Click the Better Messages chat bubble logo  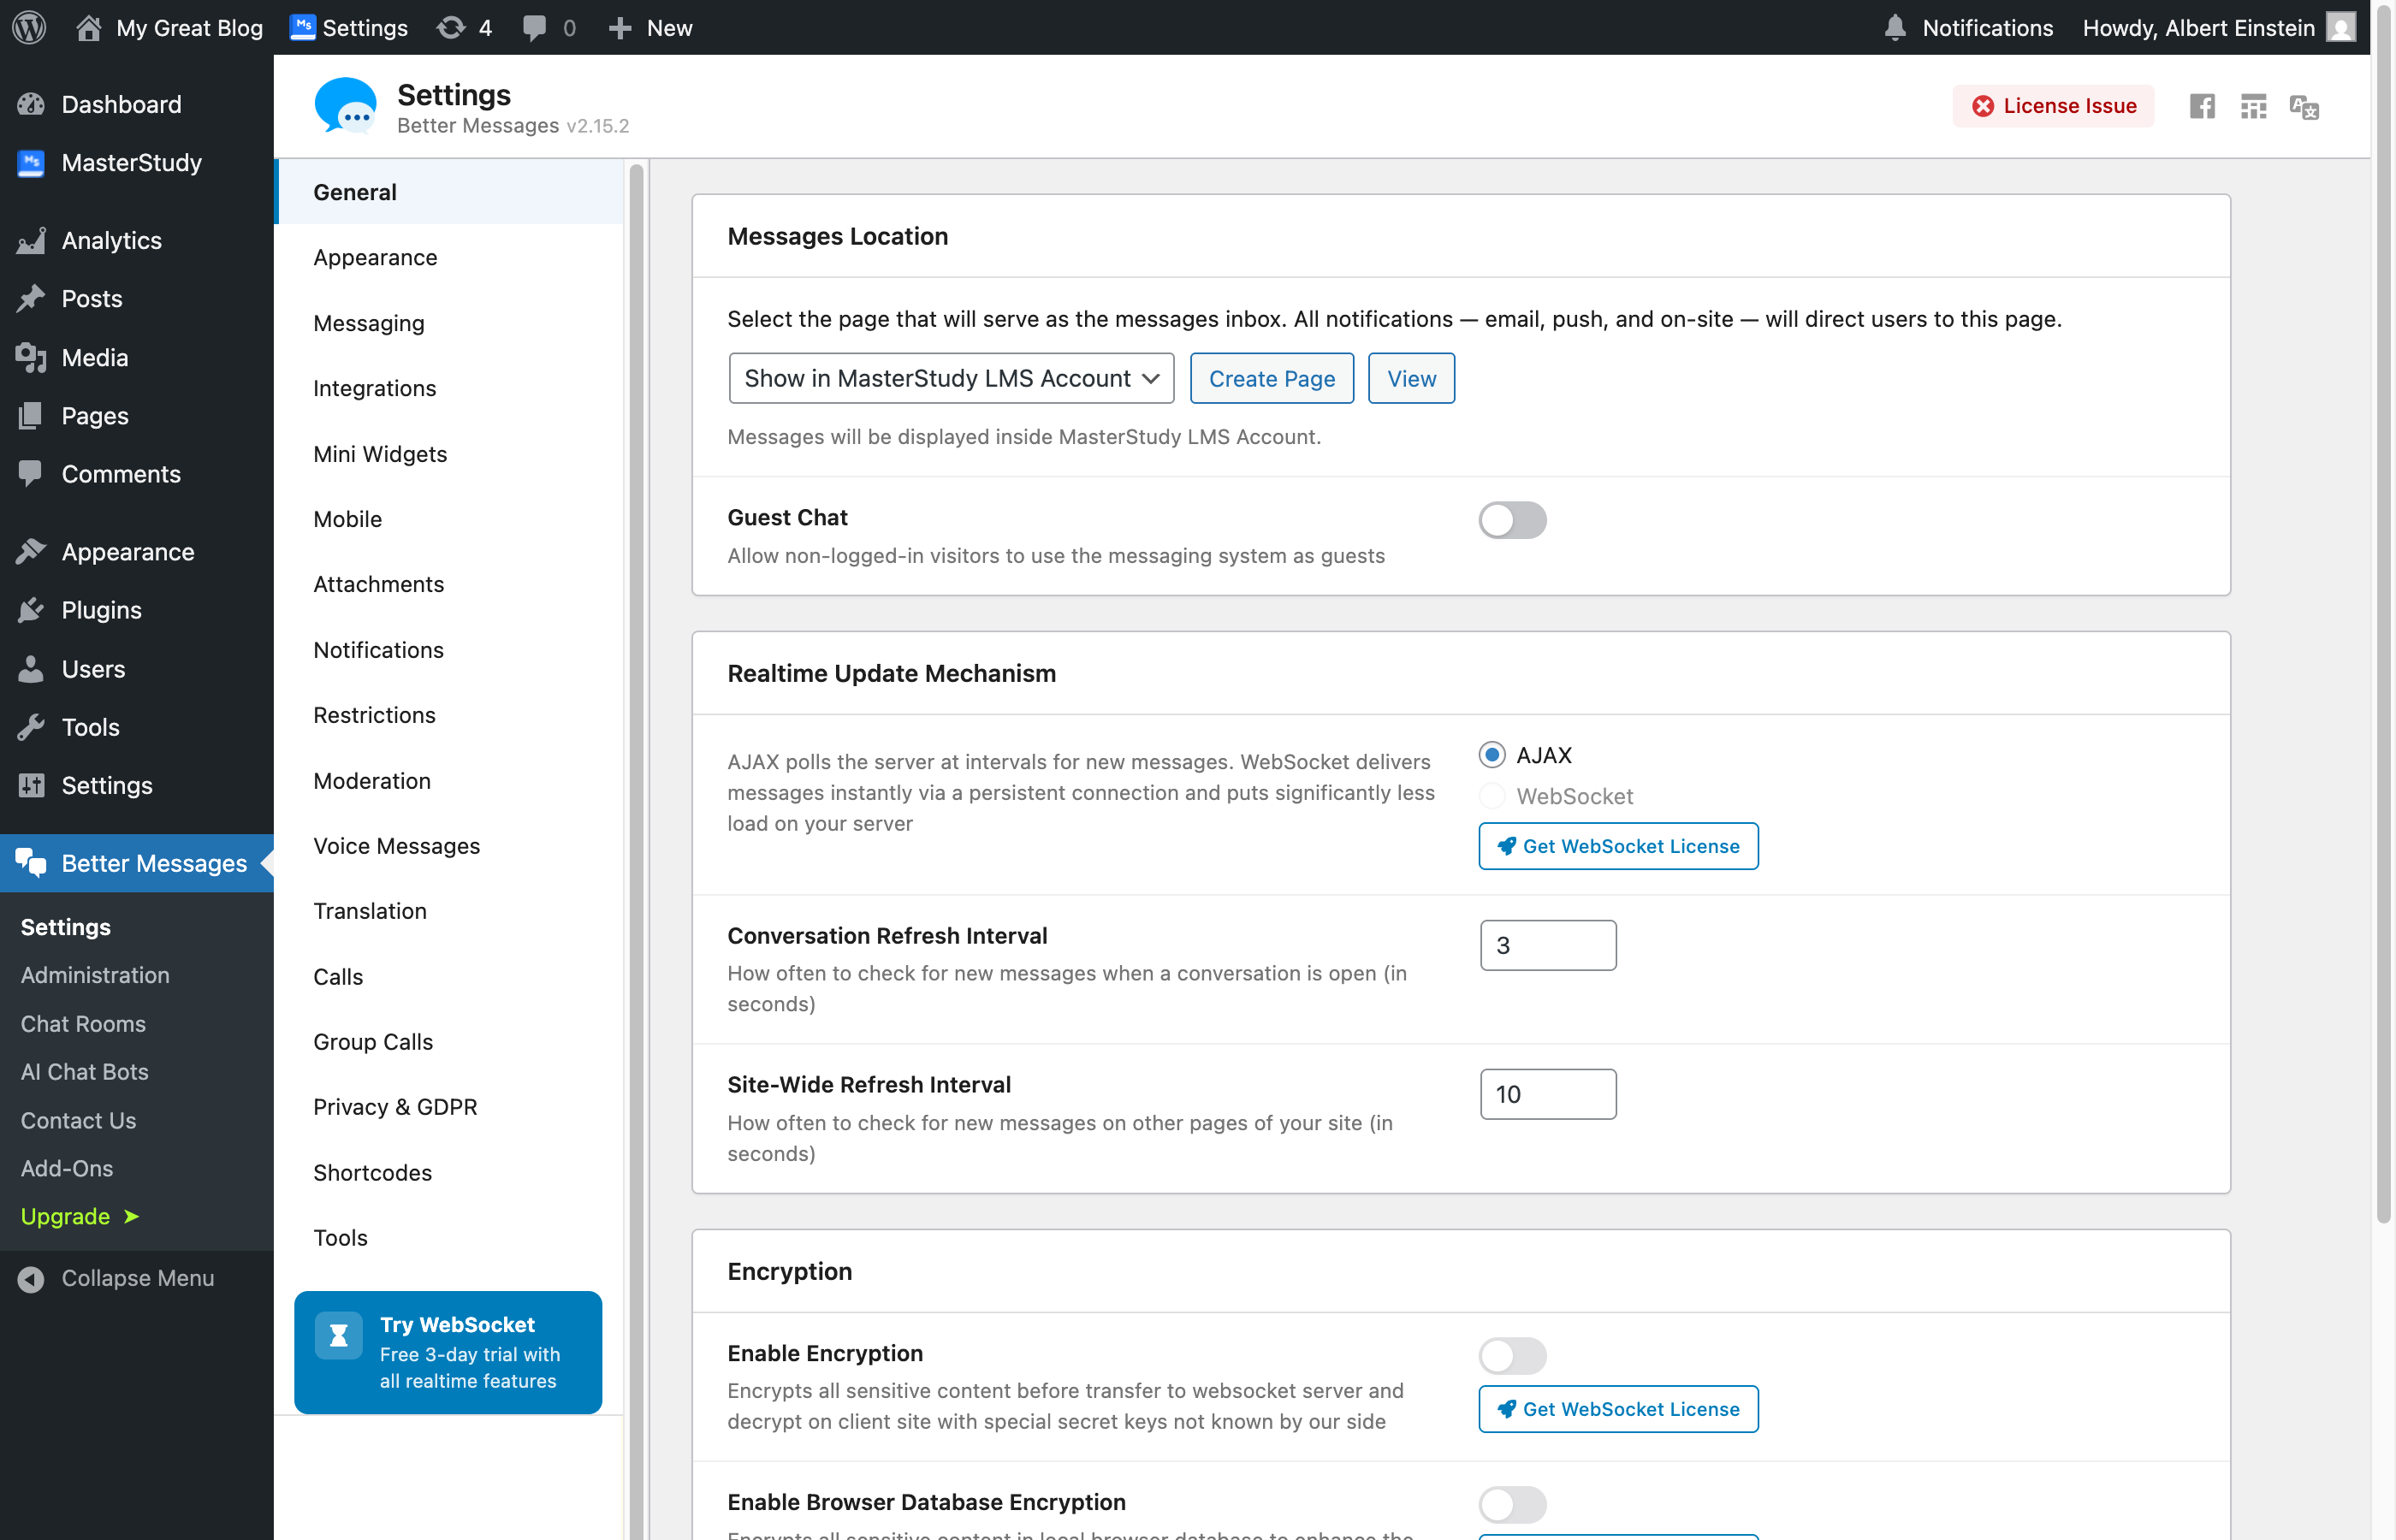(345, 106)
